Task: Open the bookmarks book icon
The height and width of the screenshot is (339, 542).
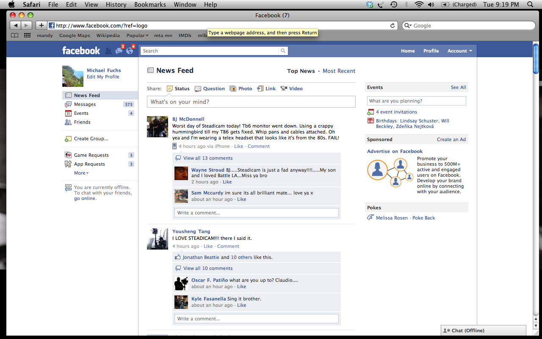Action: pyautogui.click(x=15, y=36)
